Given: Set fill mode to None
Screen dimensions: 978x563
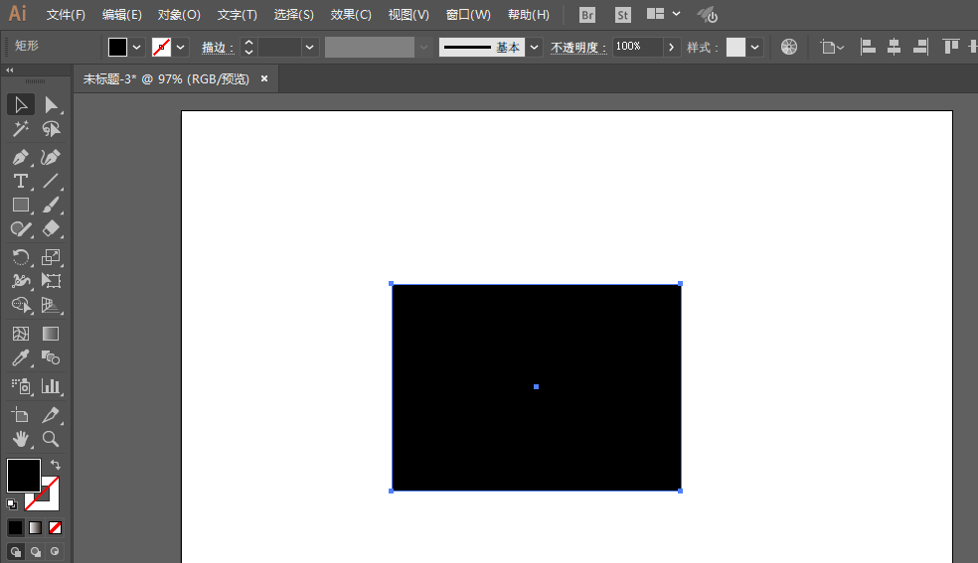Looking at the screenshot, I should coord(56,528).
